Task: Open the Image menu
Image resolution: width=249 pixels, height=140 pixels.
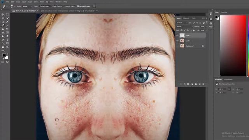Action: (18, 2)
